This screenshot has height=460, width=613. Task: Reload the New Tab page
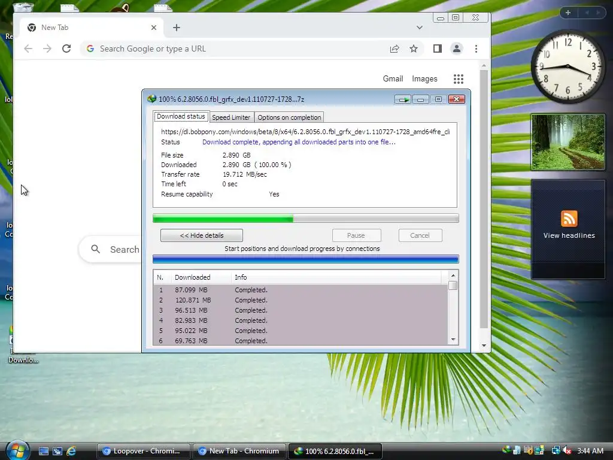pos(66,49)
